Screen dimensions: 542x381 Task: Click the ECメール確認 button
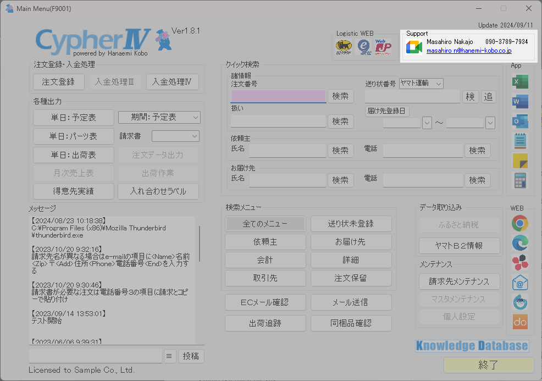(x=265, y=302)
